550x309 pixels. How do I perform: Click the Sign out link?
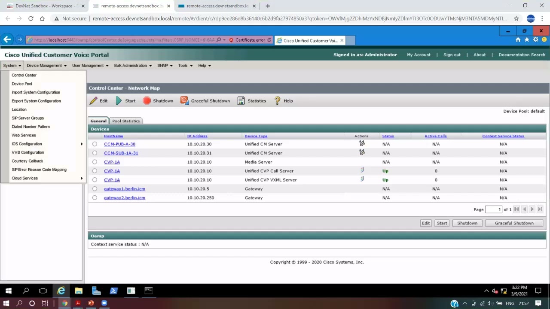(x=452, y=55)
